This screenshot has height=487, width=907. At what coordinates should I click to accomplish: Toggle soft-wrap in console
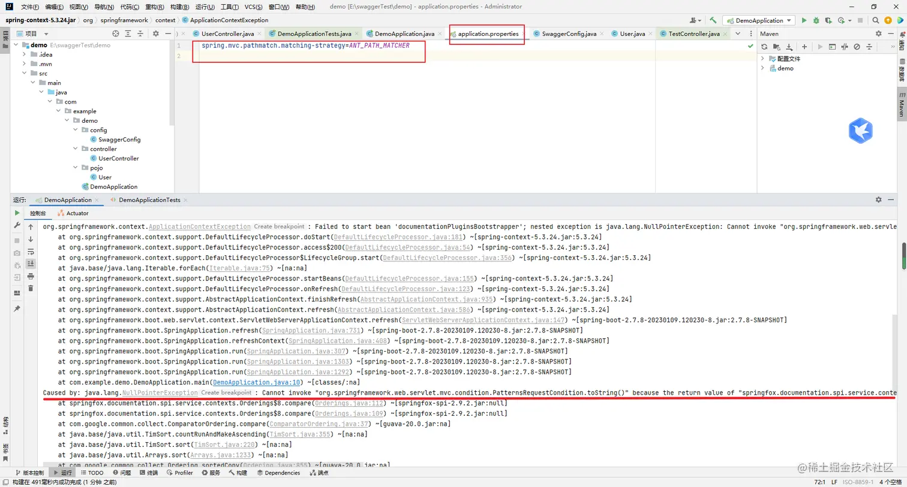pos(31,252)
